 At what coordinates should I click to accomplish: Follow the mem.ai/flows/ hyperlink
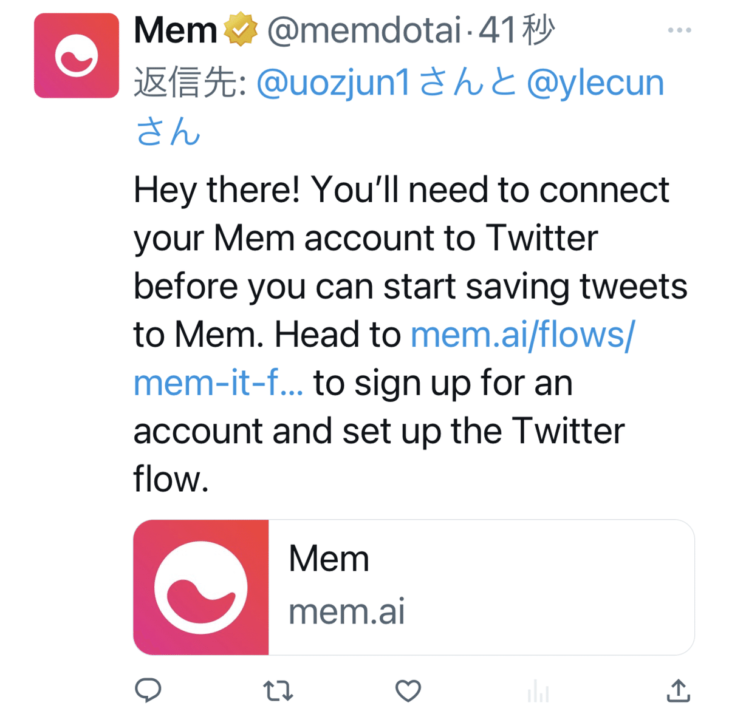point(522,335)
